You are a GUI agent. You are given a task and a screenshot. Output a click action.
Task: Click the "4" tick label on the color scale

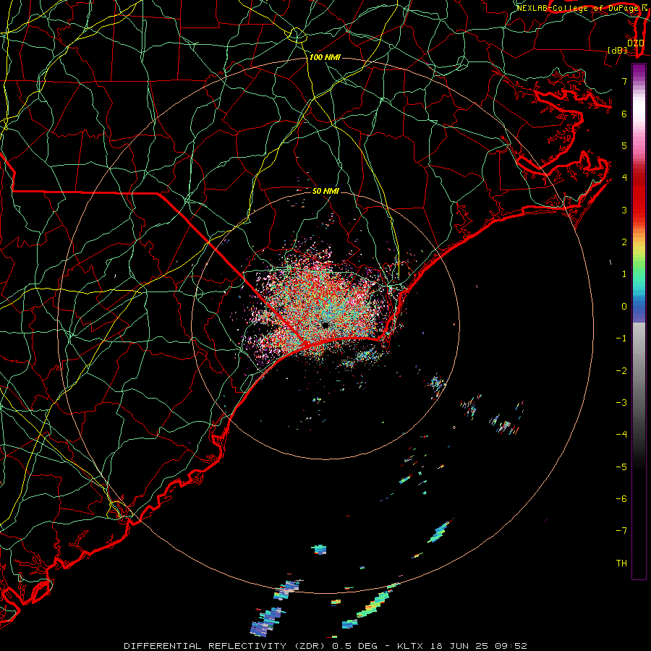(624, 178)
